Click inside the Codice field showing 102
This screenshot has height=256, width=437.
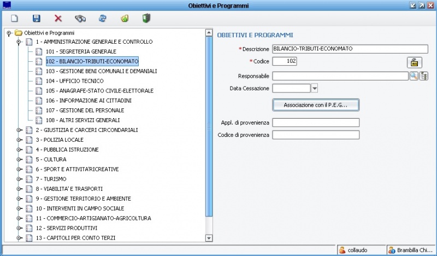[285, 61]
